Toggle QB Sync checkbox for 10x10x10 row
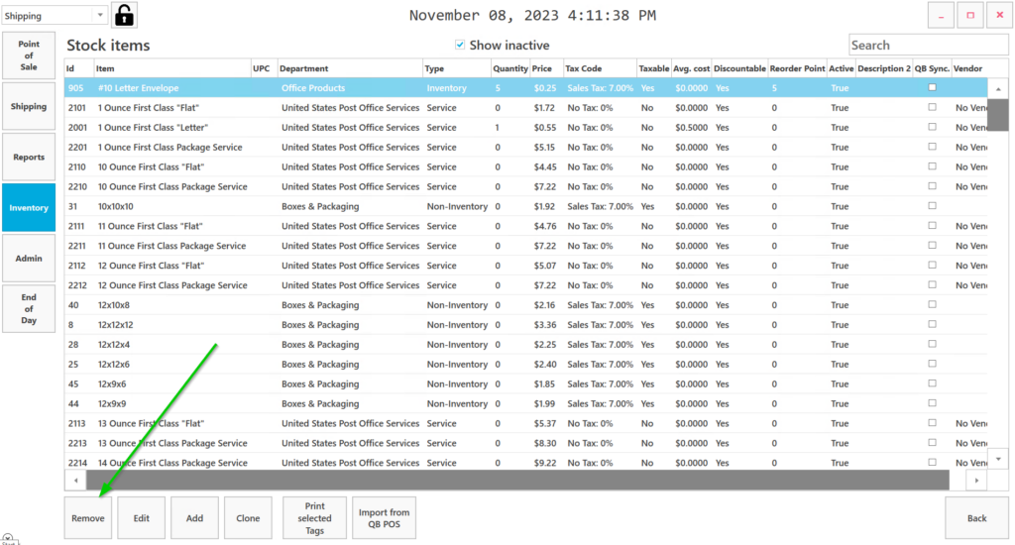The height and width of the screenshot is (545, 1015). click(932, 206)
